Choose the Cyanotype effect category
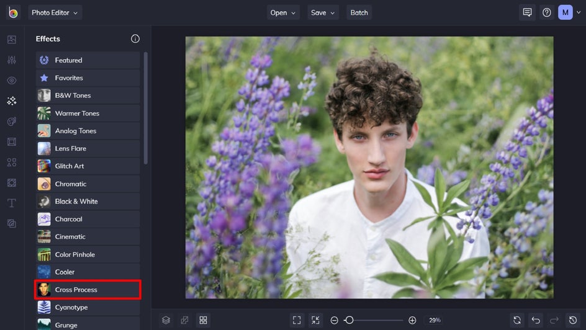Screen dimensions: 586x330 [x=88, y=307]
